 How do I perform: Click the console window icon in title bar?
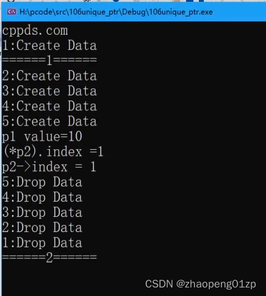click(x=12, y=12)
